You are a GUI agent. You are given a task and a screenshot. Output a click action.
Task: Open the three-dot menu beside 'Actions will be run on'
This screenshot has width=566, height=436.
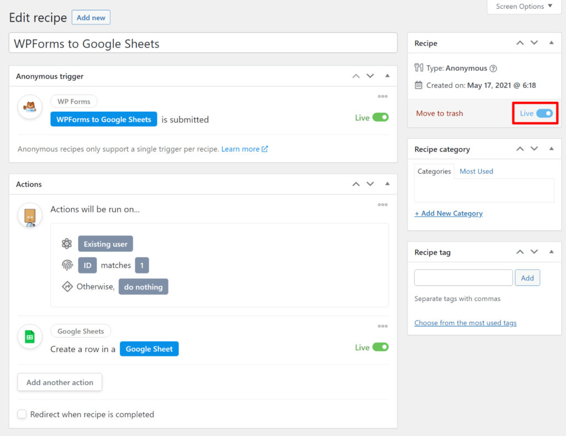point(382,205)
